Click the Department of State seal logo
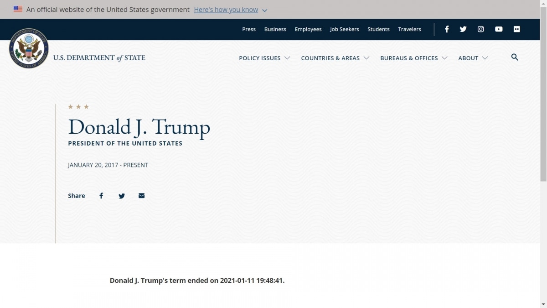 tap(29, 49)
